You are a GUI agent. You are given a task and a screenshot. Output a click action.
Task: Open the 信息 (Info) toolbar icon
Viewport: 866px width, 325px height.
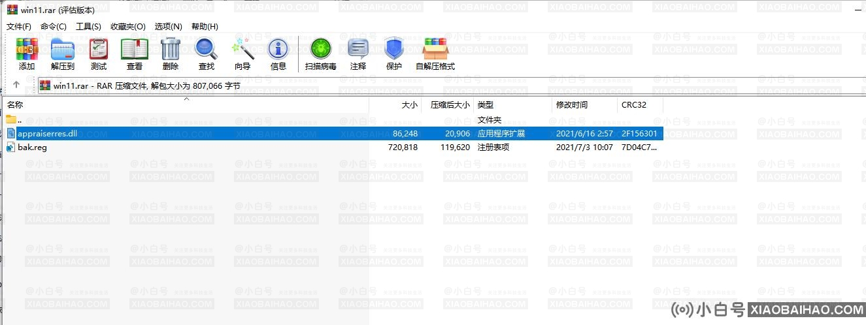point(278,49)
